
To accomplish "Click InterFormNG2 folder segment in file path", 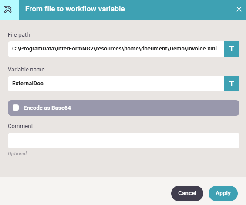I will click(x=75, y=49).
